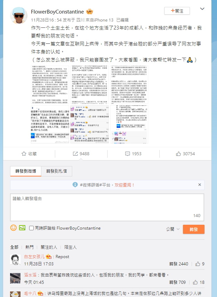
Task: Open comments via the 1953 speech bubble
Action: point(127,154)
